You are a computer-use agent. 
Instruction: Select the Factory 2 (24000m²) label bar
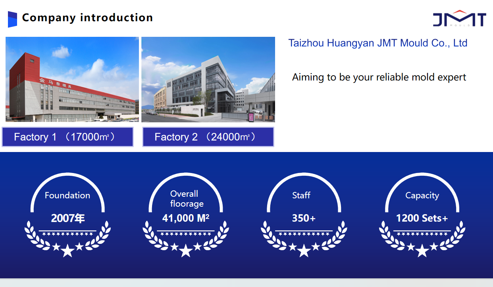[208, 137]
